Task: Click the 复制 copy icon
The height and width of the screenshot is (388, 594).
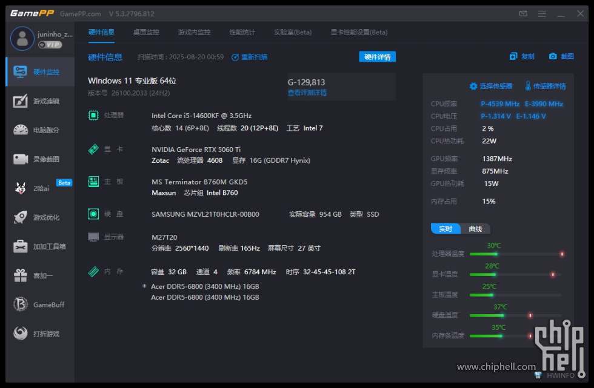Action: tap(513, 56)
